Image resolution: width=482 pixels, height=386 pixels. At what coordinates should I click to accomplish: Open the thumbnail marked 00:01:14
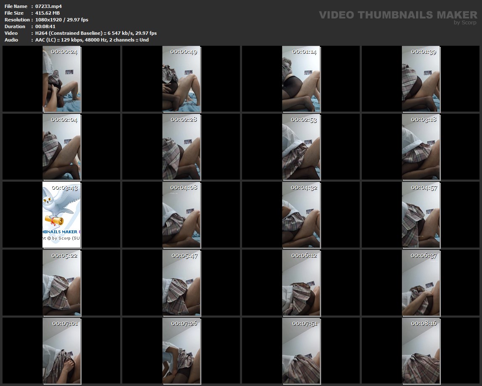pyautogui.click(x=301, y=79)
